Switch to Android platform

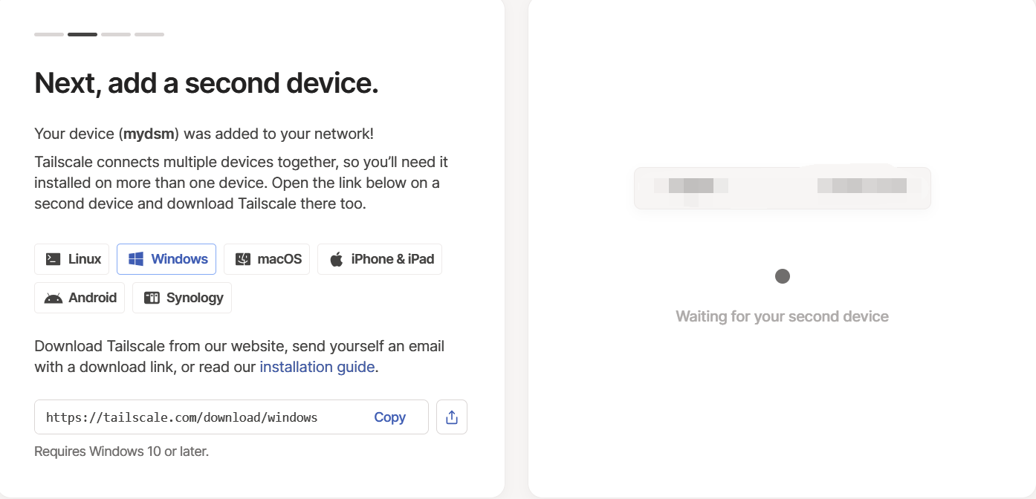(x=80, y=298)
